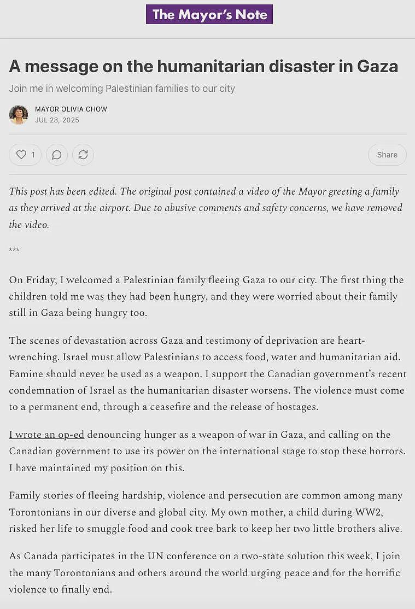This screenshot has width=415, height=609.
Task: Click the three-asterisk section separator
Action: [14, 250]
